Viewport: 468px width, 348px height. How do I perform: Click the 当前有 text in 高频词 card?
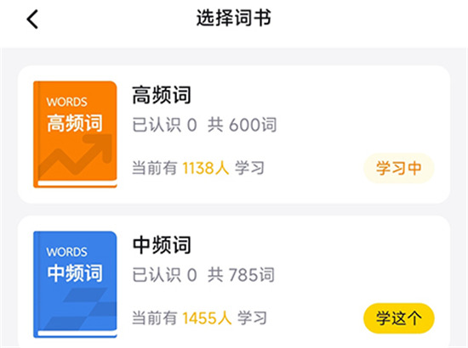pos(154,168)
